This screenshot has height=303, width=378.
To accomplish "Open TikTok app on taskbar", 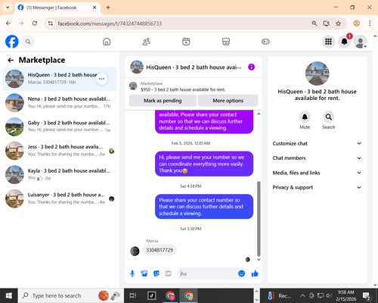I will pos(152,295).
